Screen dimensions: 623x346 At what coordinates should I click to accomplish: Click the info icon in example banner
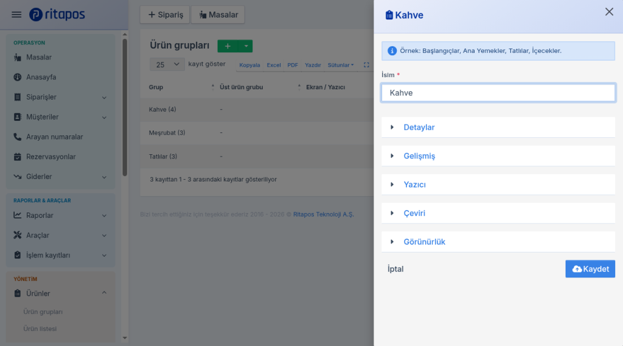click(x=392, y=51)
